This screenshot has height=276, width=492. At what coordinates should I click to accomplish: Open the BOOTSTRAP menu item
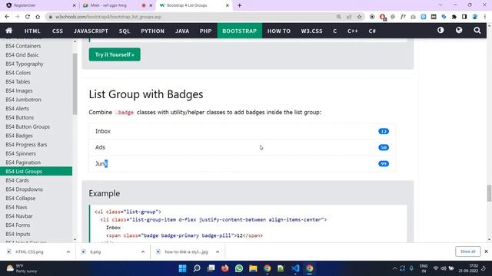tap(239, 31)
